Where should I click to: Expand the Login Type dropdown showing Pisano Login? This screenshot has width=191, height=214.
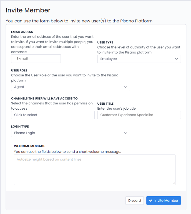pyautogui.click(x=70, y=133)
